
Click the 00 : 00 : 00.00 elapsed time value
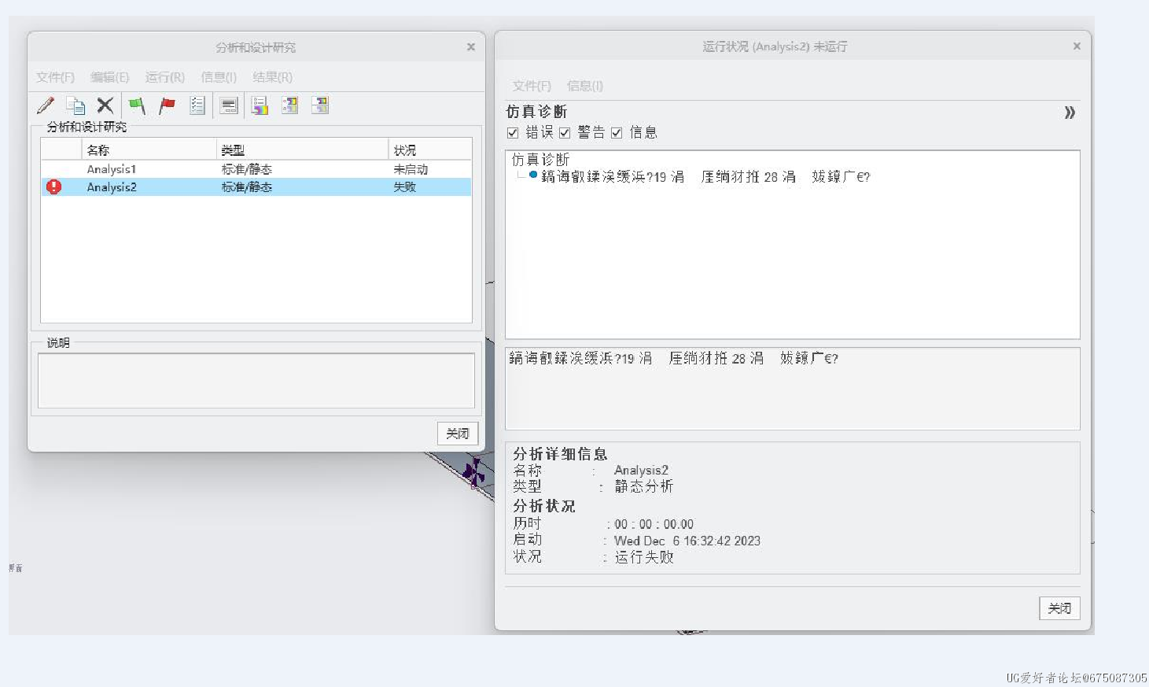pos(654,524)
